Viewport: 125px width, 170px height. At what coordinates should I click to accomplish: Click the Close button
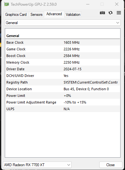[x=111, y=165]
